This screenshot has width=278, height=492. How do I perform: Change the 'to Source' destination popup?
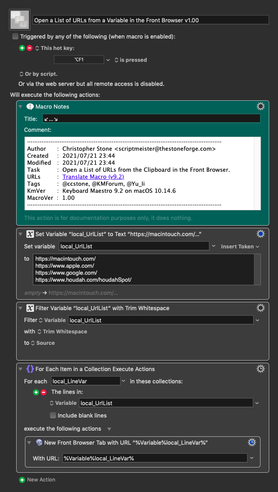43,343
